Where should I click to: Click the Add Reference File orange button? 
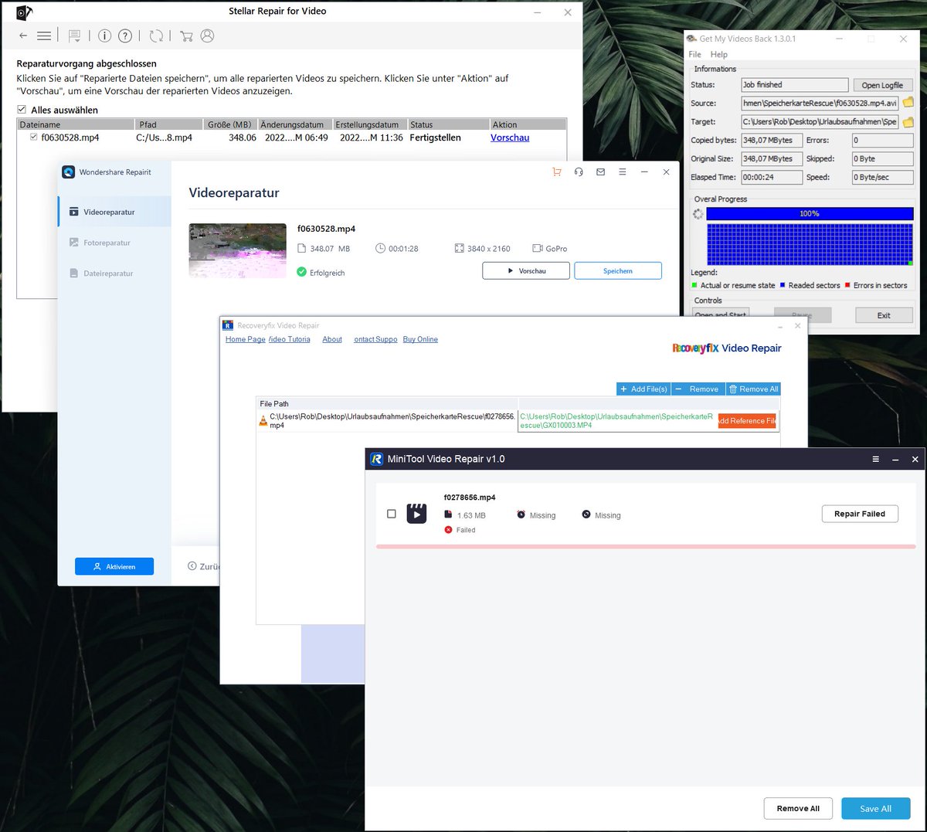(x=747, y=420)
